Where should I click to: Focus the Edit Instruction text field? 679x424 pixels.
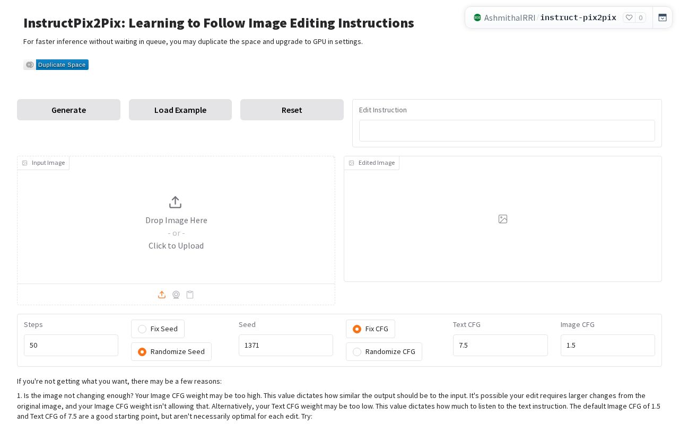[507, 130]
